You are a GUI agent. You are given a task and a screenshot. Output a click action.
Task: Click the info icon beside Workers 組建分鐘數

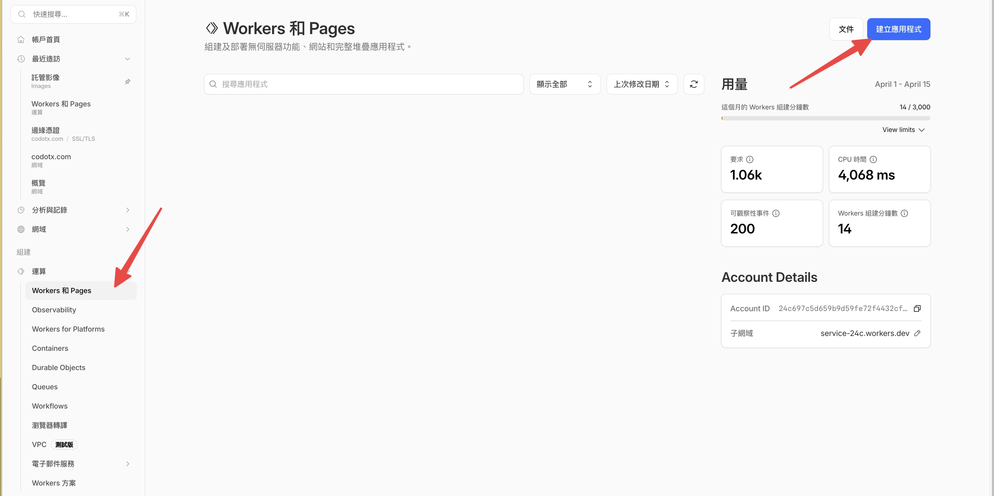905,213
